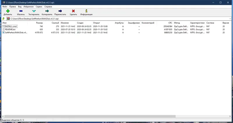Click the Тестировать (Test) checkmark icon
233x123 pixels.
click(x=34, y=11)
